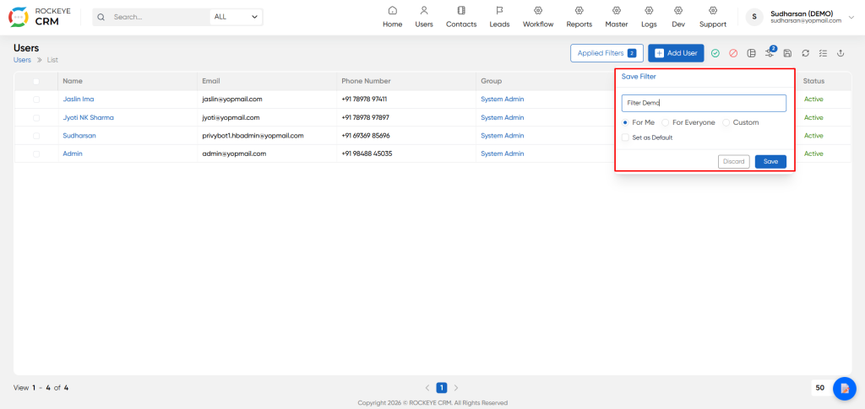Click the refresh list icon

805,53
